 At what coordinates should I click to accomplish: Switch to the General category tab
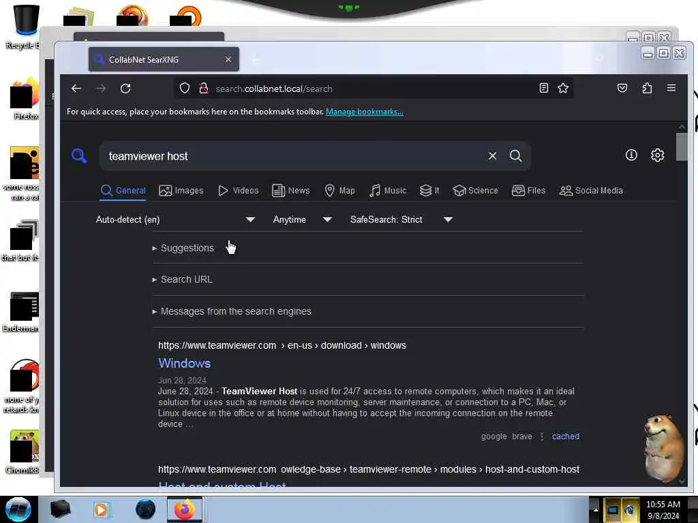click(123, 191)
